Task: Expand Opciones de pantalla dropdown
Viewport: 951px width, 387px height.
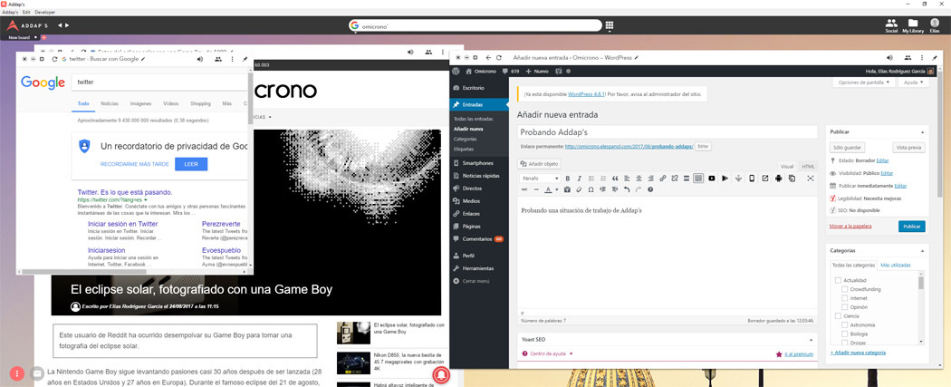Action: pos(864,82)
